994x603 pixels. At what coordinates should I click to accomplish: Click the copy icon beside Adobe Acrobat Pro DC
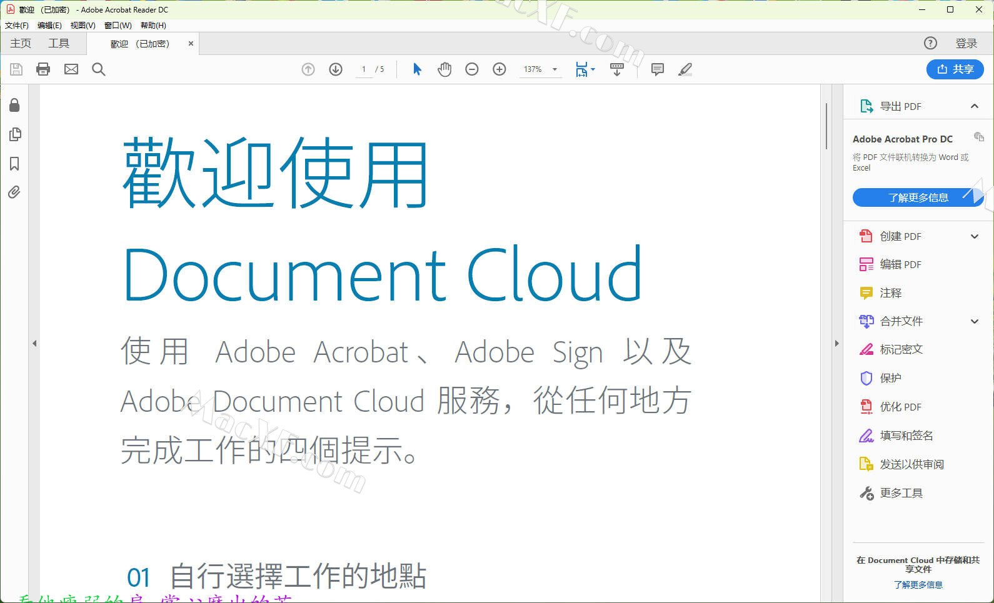(x=979, y=137)
